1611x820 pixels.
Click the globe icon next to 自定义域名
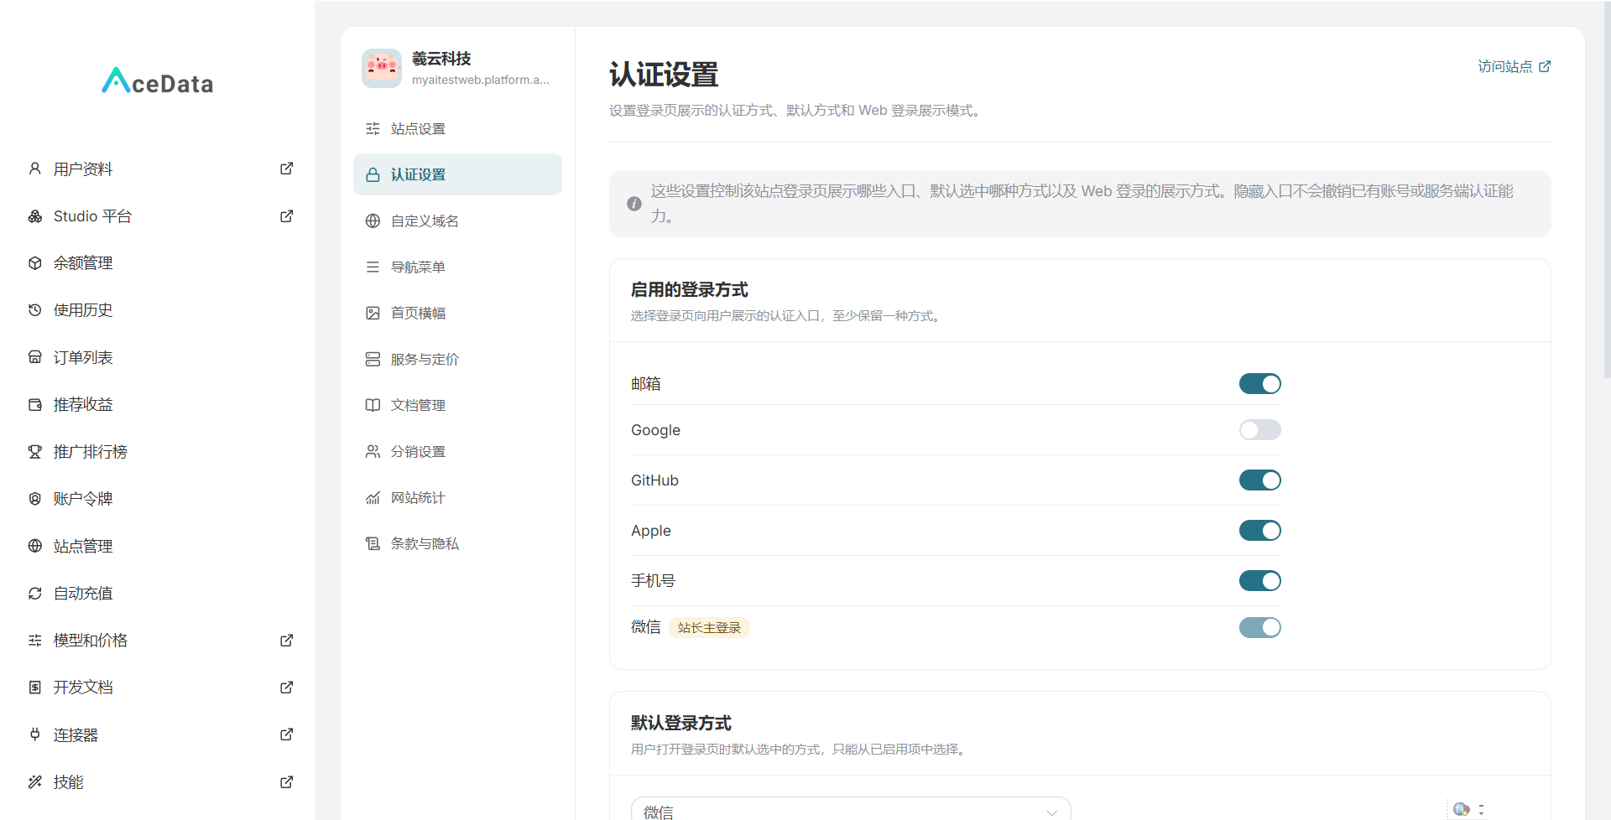point(373,221)
